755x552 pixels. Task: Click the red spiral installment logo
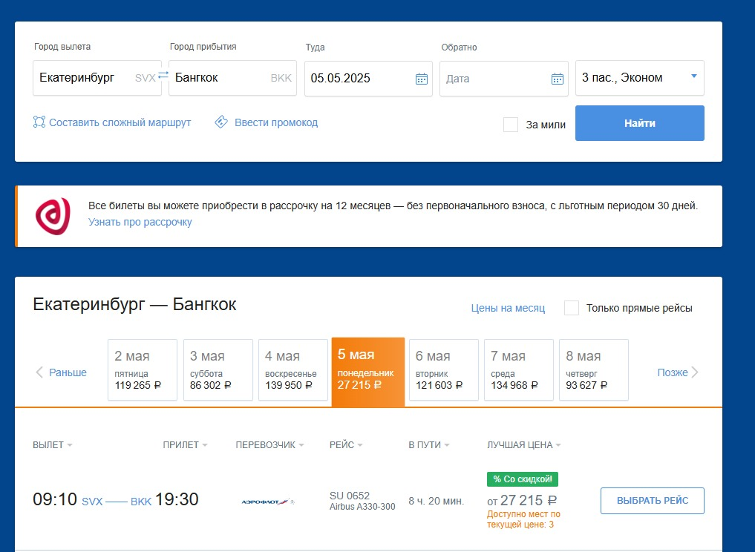[x=53, y=217]
